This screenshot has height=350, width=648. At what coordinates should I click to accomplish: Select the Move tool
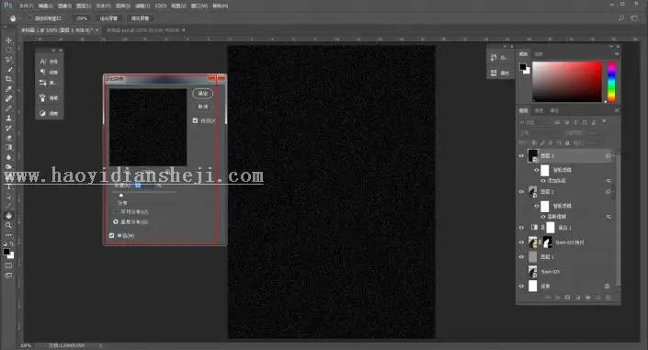click(x=8, y=40)
